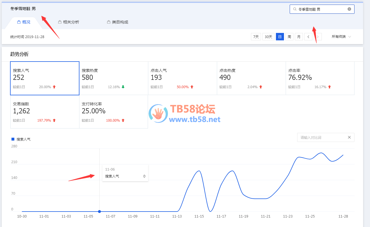Click the next date arrow

point(318,37)
